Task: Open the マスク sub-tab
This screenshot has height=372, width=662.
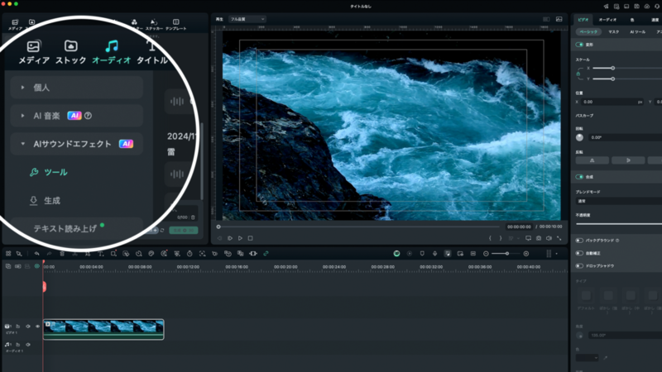Action: pos(613,32)
